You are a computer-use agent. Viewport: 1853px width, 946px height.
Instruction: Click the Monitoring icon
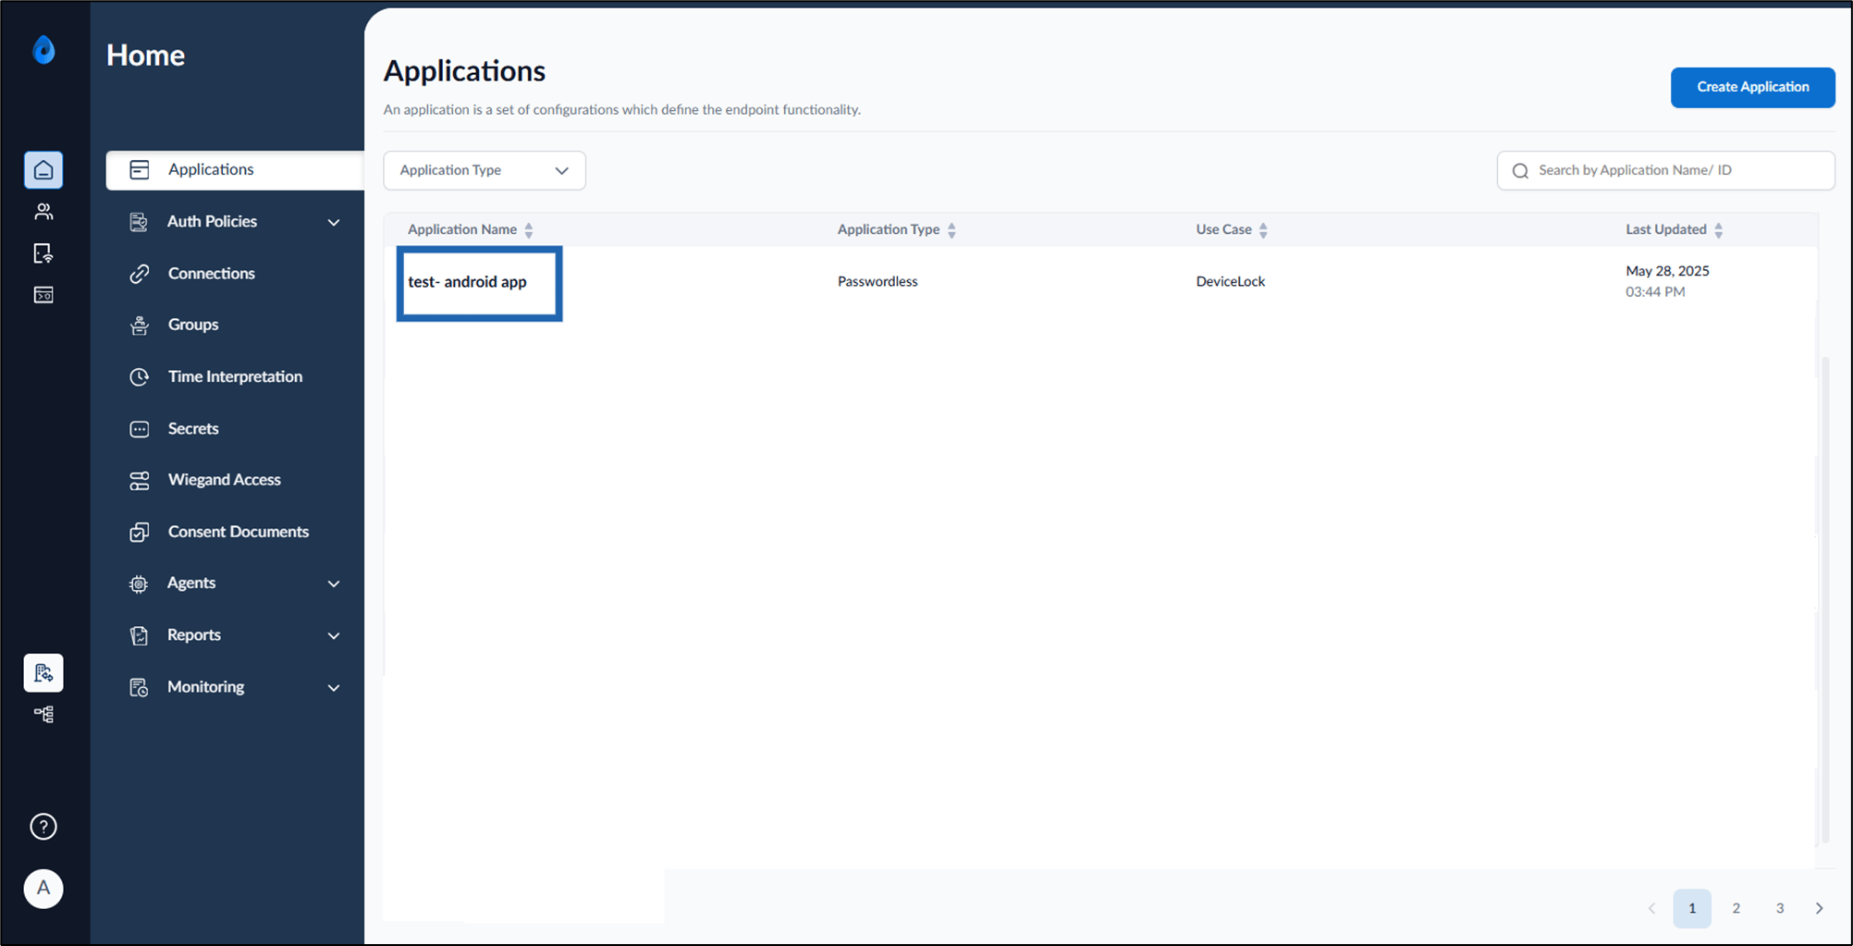139,687
